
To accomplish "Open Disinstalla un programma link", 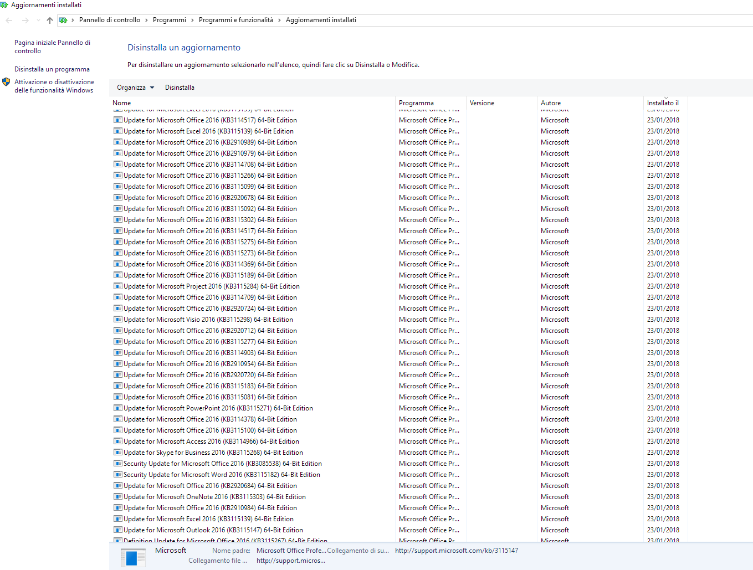I will click(x=52, y=69).
